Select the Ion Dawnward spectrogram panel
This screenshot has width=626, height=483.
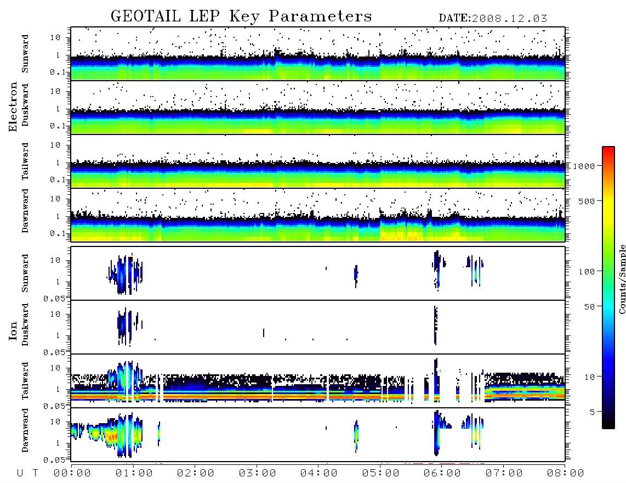coord(318,435)
